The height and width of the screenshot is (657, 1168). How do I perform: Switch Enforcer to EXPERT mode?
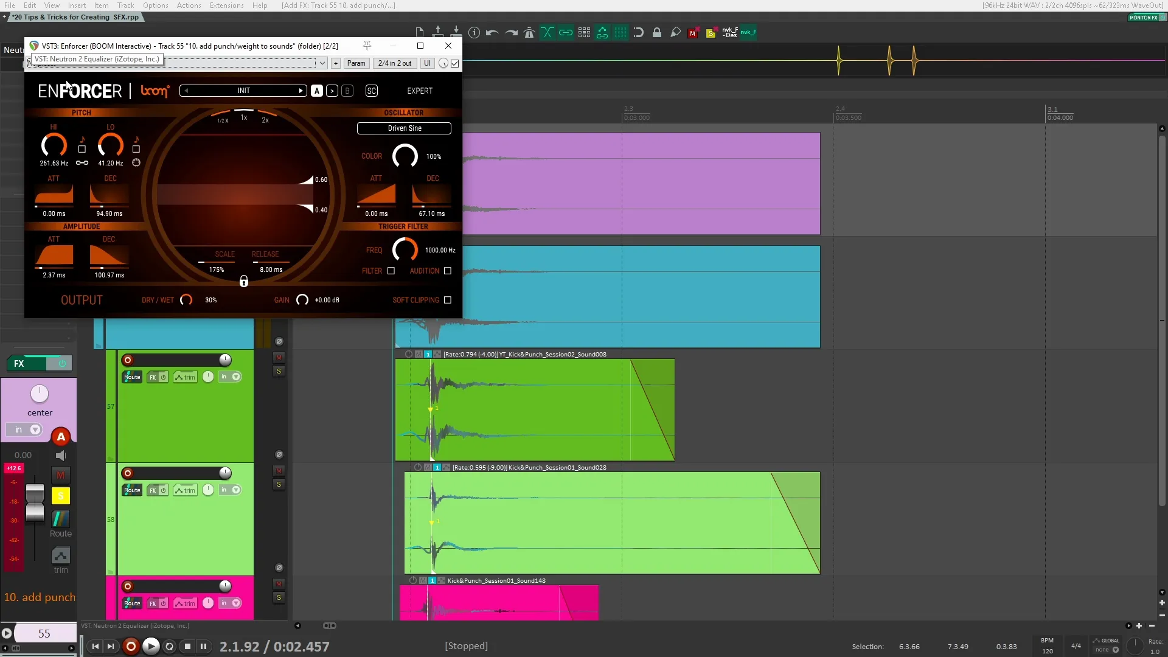[x=420, y=91]
